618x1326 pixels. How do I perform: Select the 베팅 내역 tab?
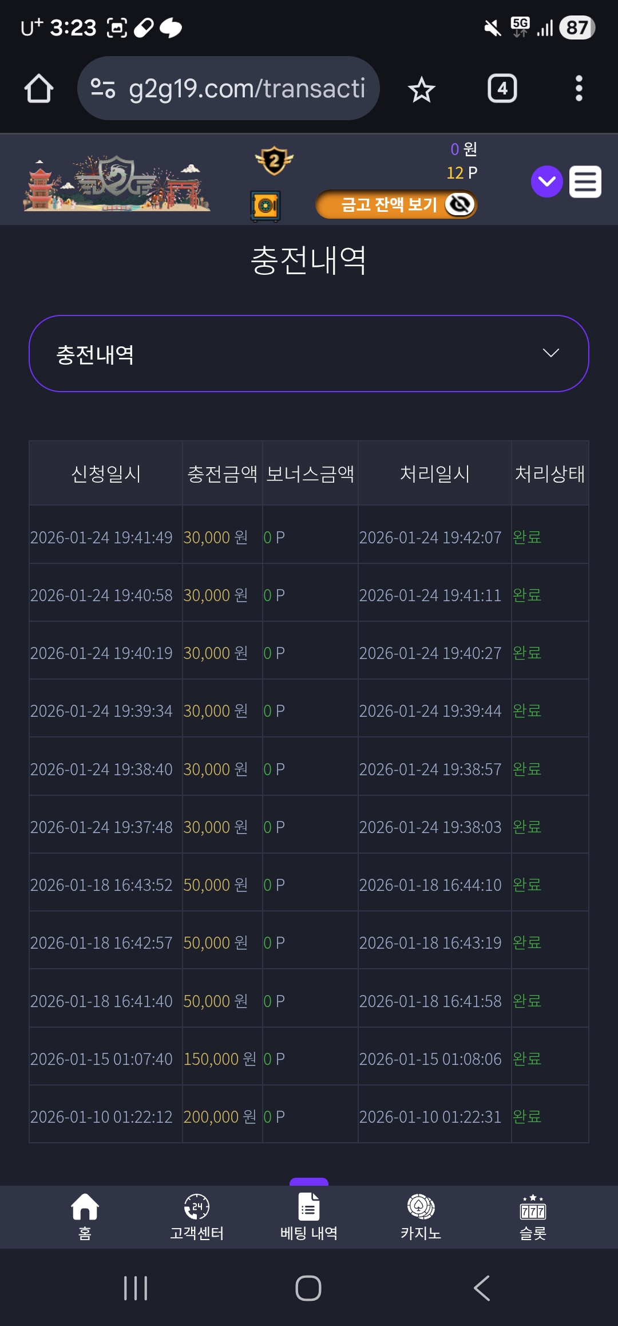[x=309, y=1217]
